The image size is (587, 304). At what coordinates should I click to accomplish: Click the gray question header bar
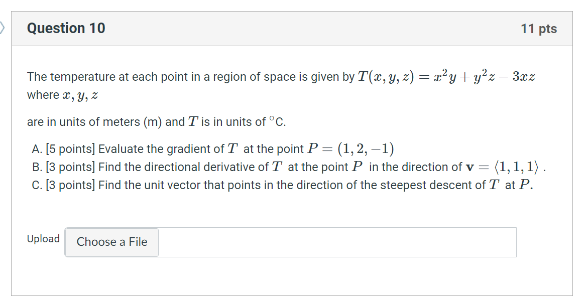(x=292, y=29)
